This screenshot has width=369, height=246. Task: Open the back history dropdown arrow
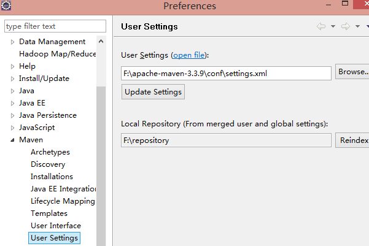pyautogui.click(x=333, y=26)
